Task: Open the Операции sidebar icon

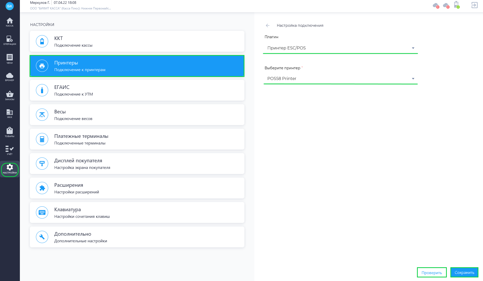Action: point(10,40)
